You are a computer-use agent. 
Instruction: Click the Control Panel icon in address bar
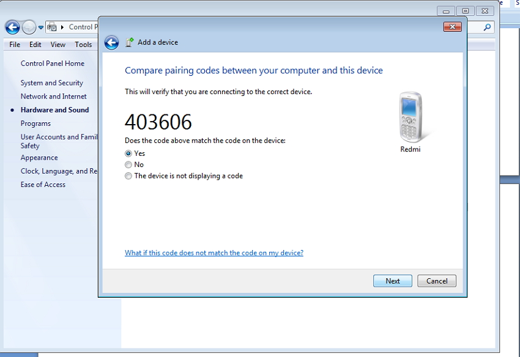tap(53, 27)
